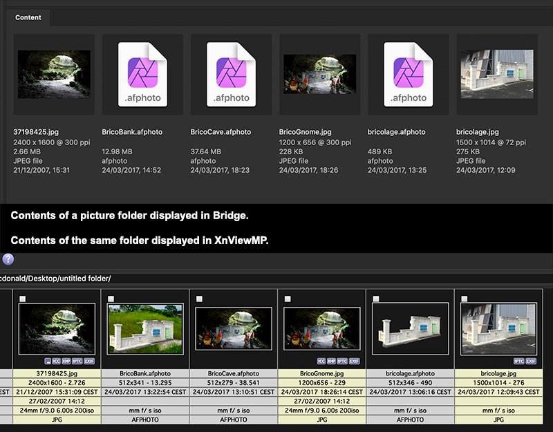Click the '12.98 MB' size text in Bridge
This screenshot has height=432, width=553.
coord(117,151)
